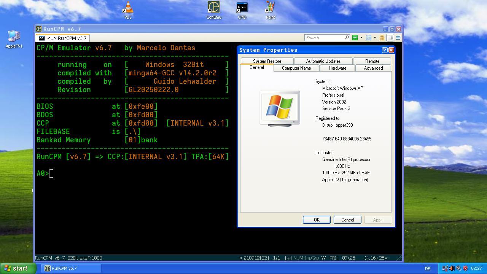Click 'Microsoft Windows XP' text in System Properties

[342, 88]
